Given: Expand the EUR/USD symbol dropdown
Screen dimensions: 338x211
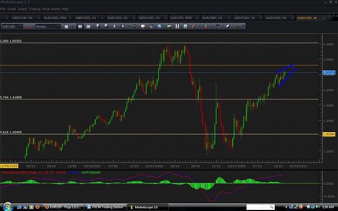Looking at the screenshot, I should pos(21,26).
